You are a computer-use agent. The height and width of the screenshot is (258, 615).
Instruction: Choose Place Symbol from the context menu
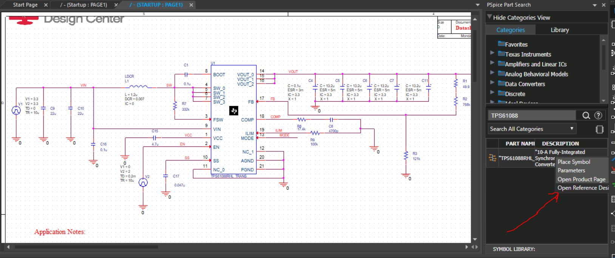click(574, 162)
